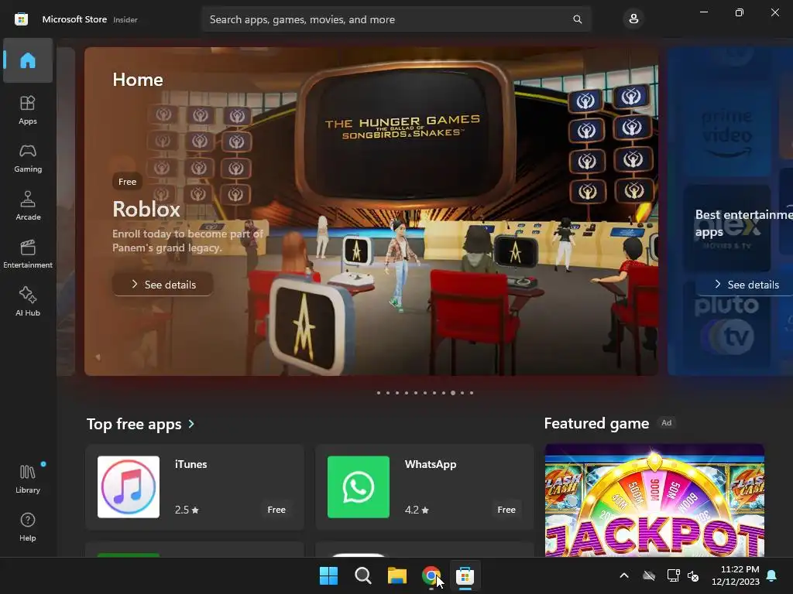793x594 pixels.
Task: Open the OneDrive cloud tray icon
Action: click(649, 575)
